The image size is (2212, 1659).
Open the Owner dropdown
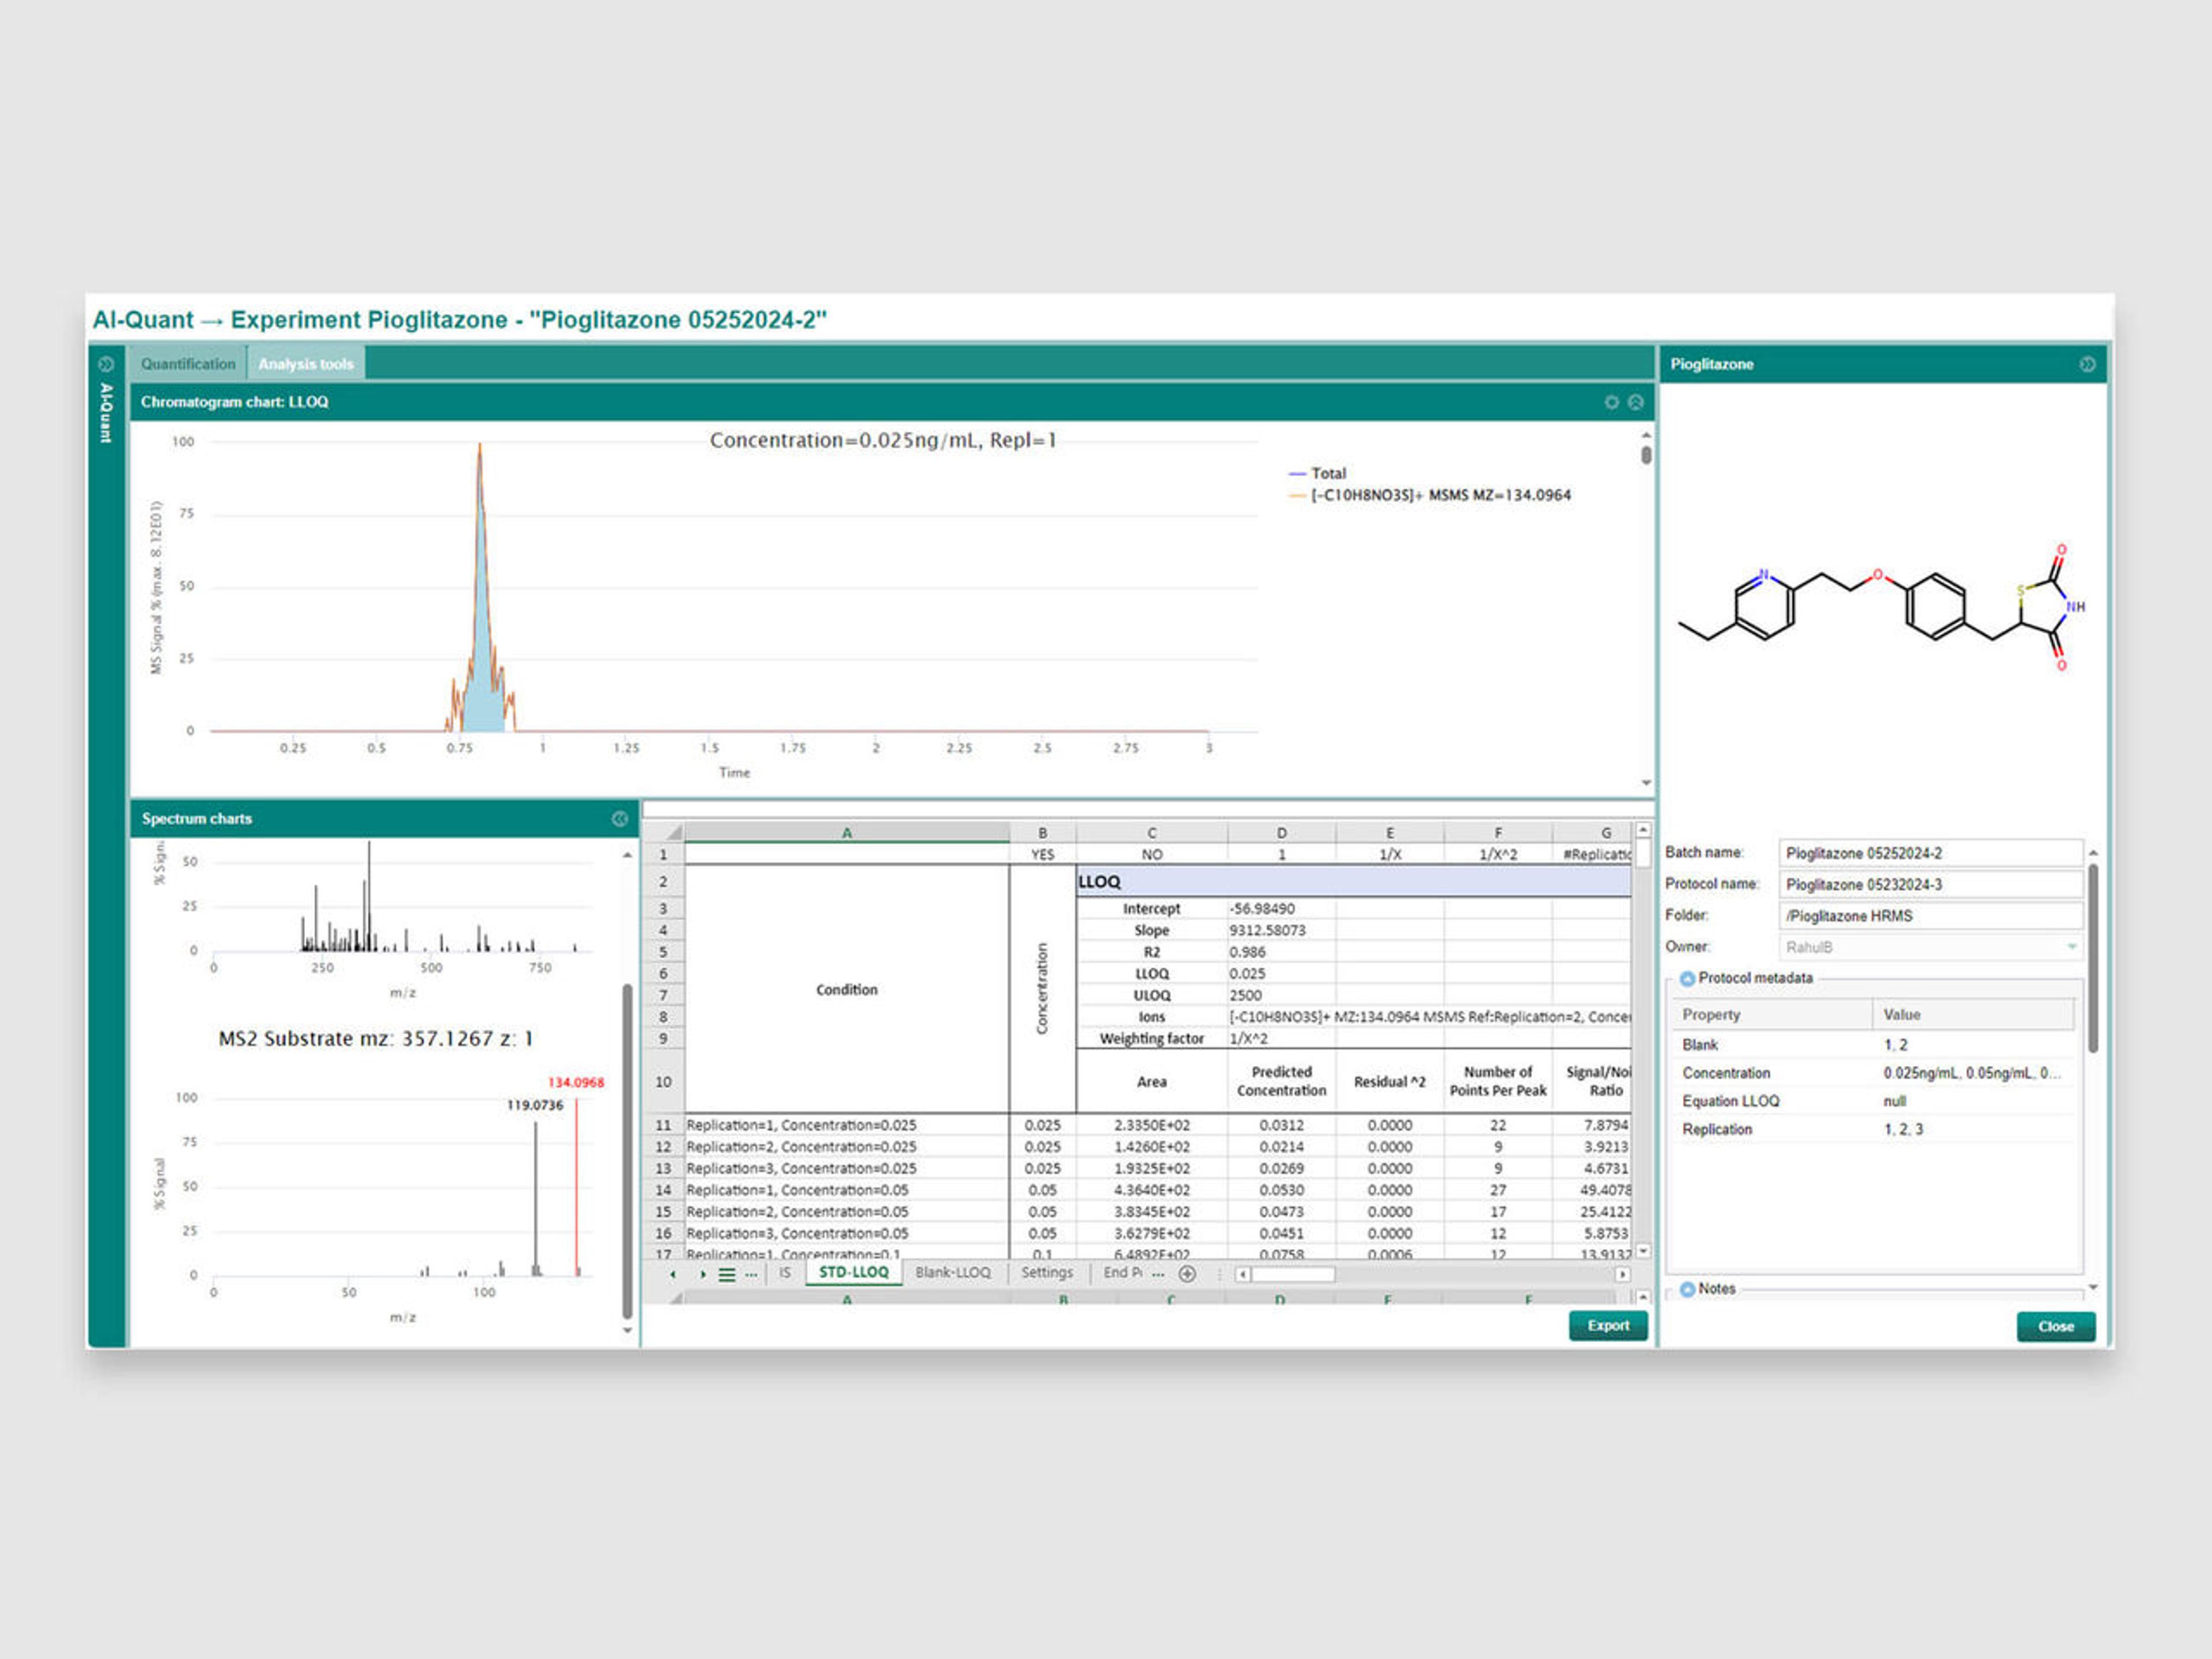tap(2072, 947)
